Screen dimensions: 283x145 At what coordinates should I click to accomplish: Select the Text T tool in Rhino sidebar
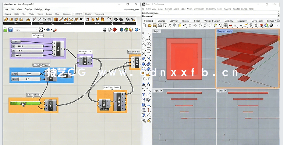(143, 95)
